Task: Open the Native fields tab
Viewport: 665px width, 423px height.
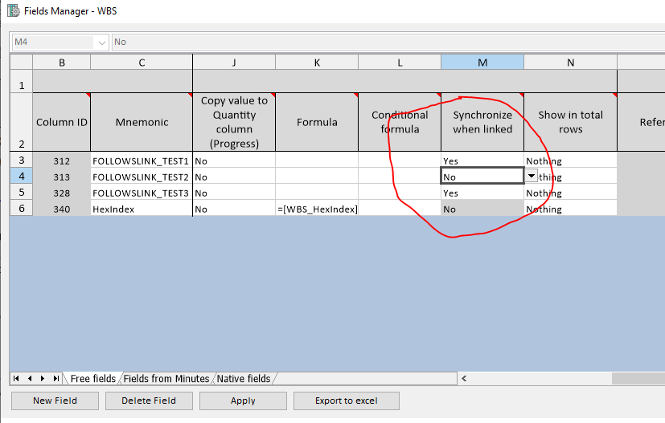Action: click(244, 378)
